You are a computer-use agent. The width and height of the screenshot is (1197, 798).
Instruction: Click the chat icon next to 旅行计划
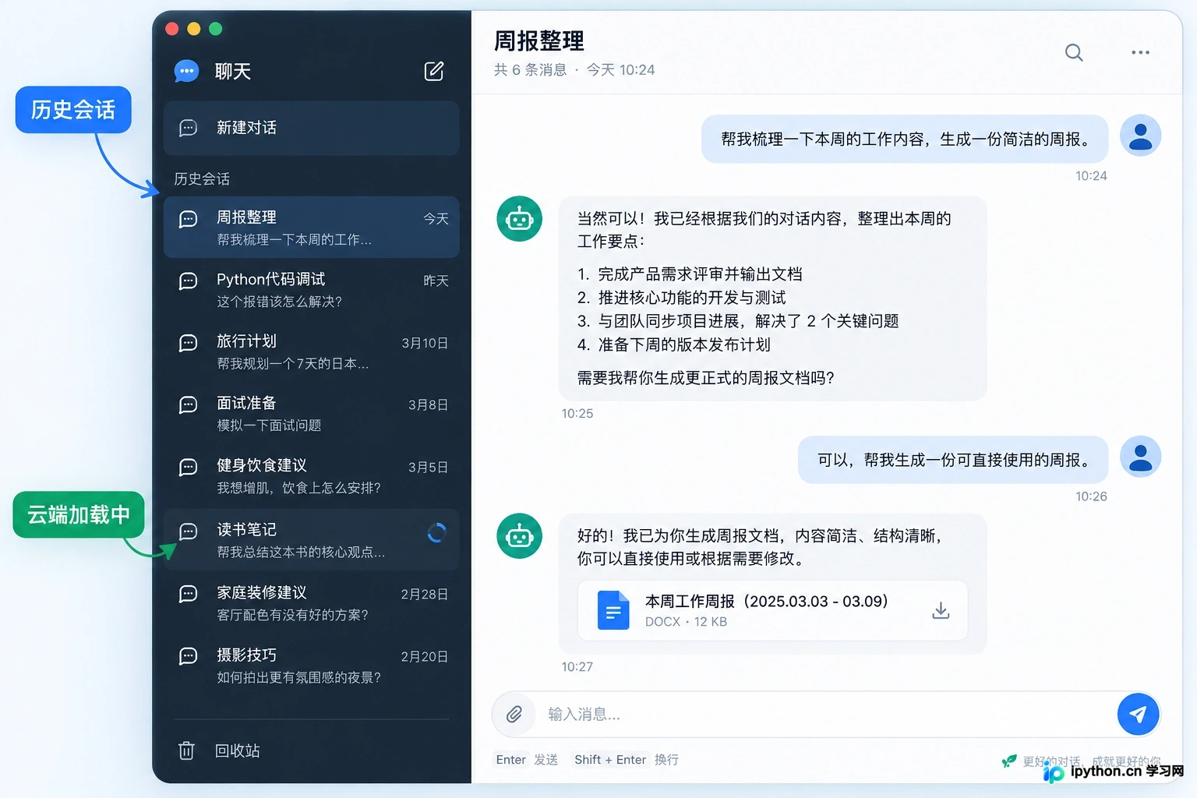188,344
